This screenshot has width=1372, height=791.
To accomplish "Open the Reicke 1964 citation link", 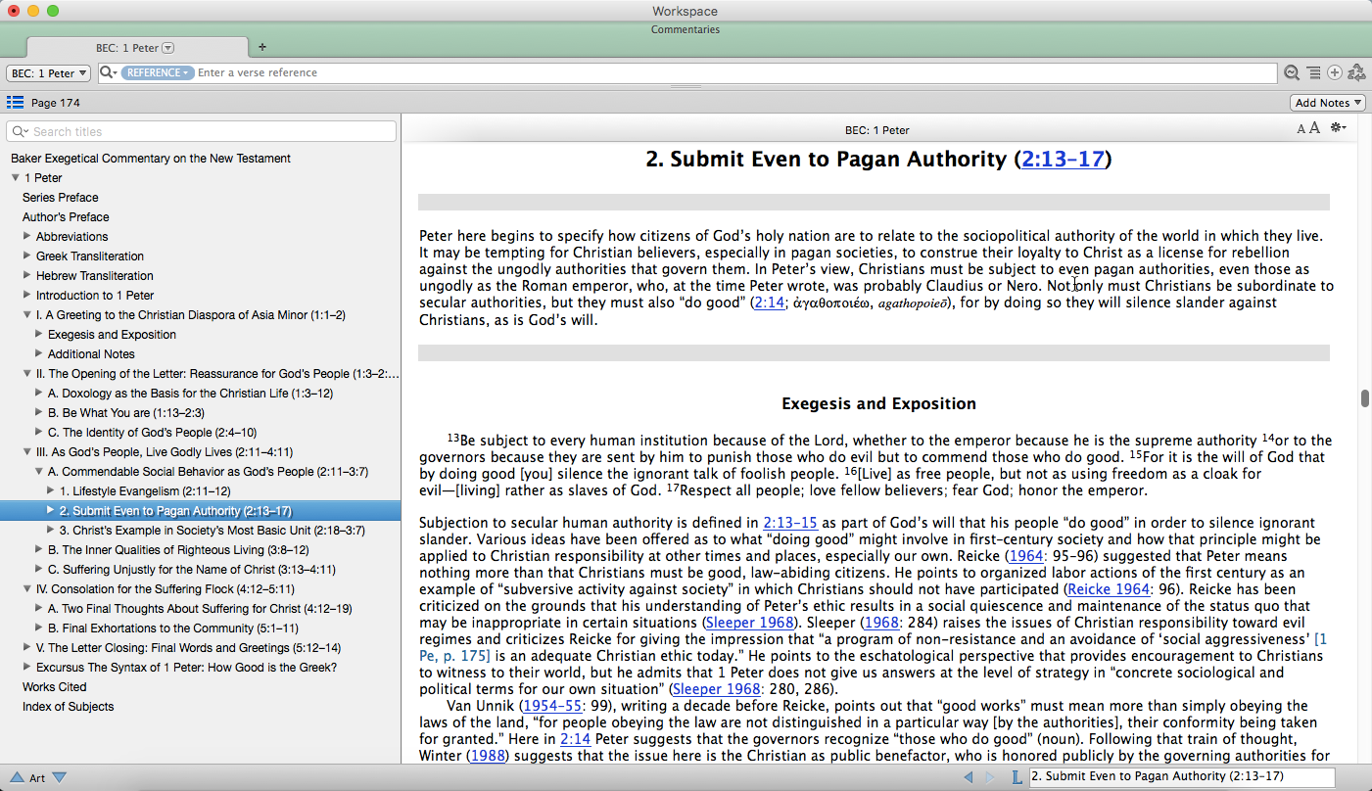I will (x=1109, y=589).
